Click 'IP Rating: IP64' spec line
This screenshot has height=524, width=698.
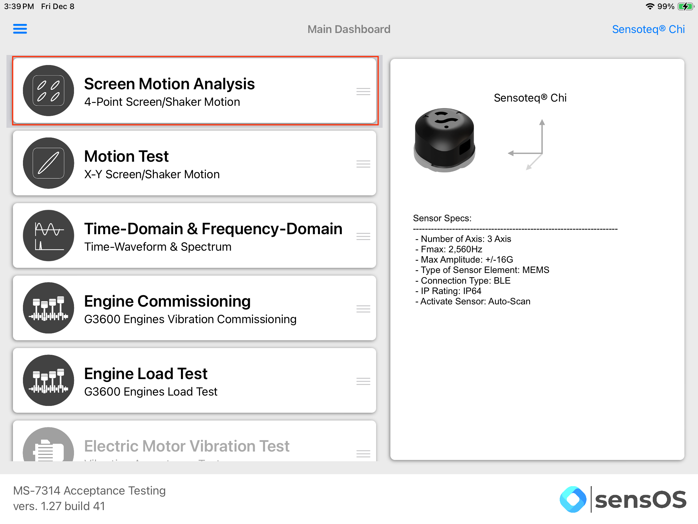(x=449, y=291)
